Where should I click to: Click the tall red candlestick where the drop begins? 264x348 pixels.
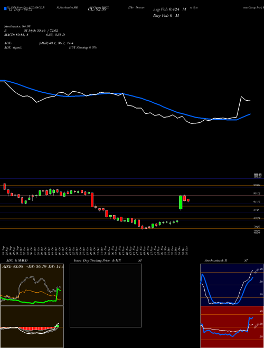coord(92,200)
